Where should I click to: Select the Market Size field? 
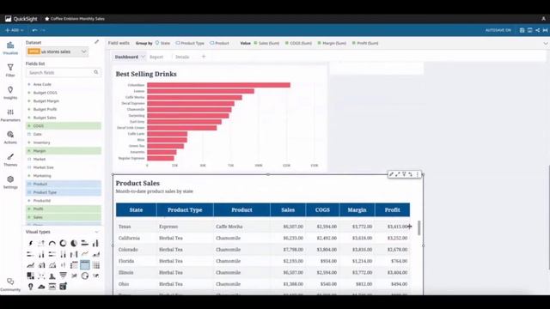[x=43, y=167]
